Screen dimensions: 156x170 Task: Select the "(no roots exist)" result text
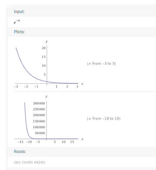(29, 162)
